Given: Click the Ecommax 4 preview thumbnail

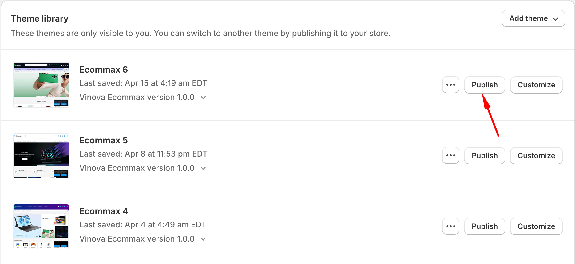Looking at the screenshot, I should tap(41, 226).
